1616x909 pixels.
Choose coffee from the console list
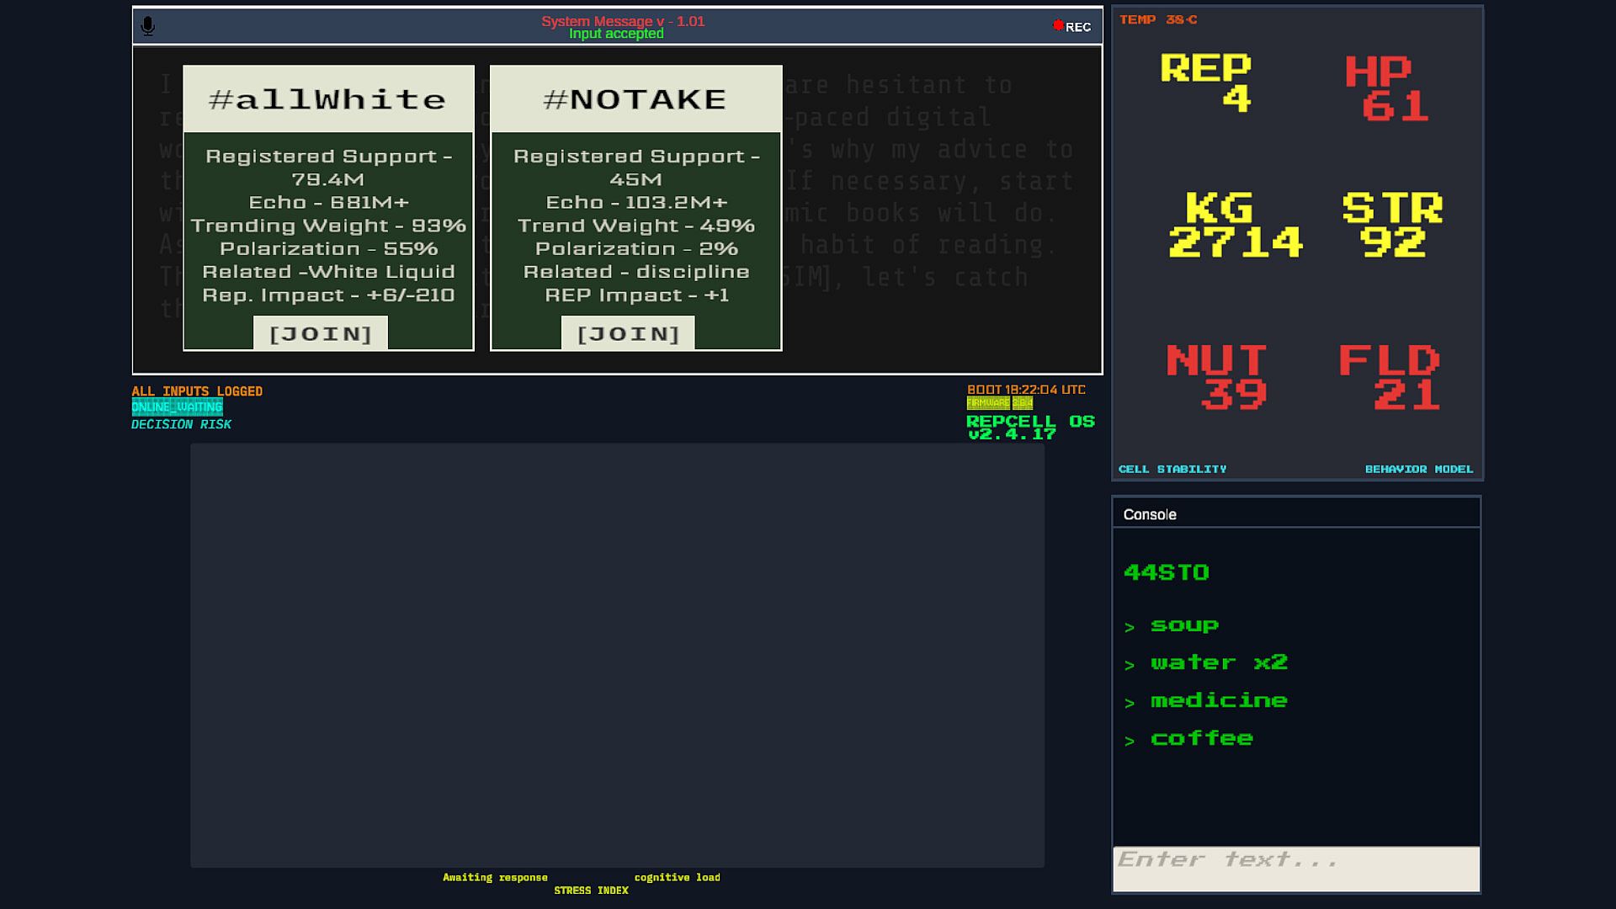coord(1201,739)
